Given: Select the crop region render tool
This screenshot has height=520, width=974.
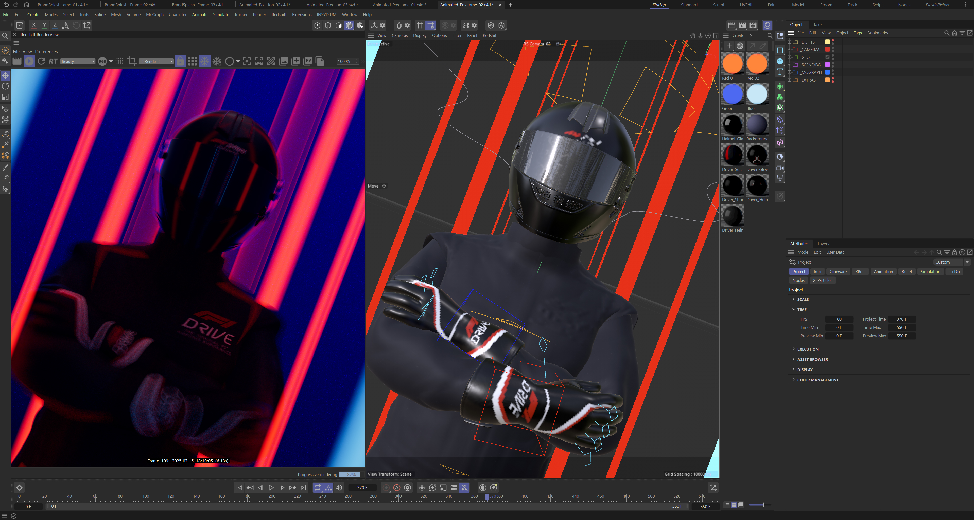Looking at the screenshot, I should (x=132, y=61).
